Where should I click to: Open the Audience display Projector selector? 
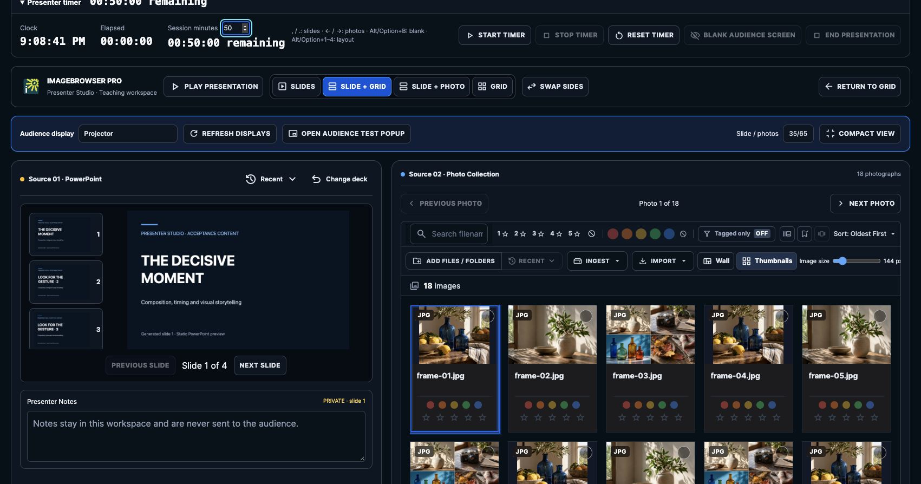[x=128, y=134]
